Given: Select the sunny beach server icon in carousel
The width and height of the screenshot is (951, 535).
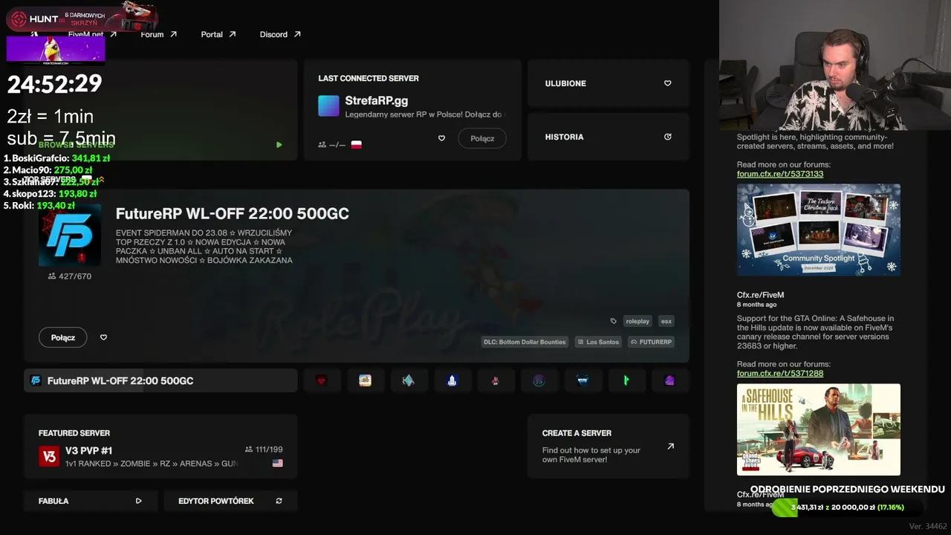Looking at the screenshot, I should (365, 380).
